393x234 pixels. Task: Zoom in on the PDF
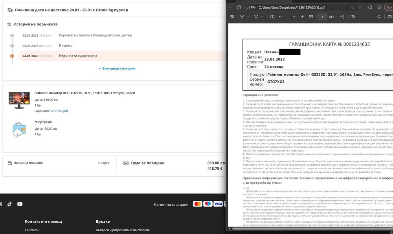point(302,16)
